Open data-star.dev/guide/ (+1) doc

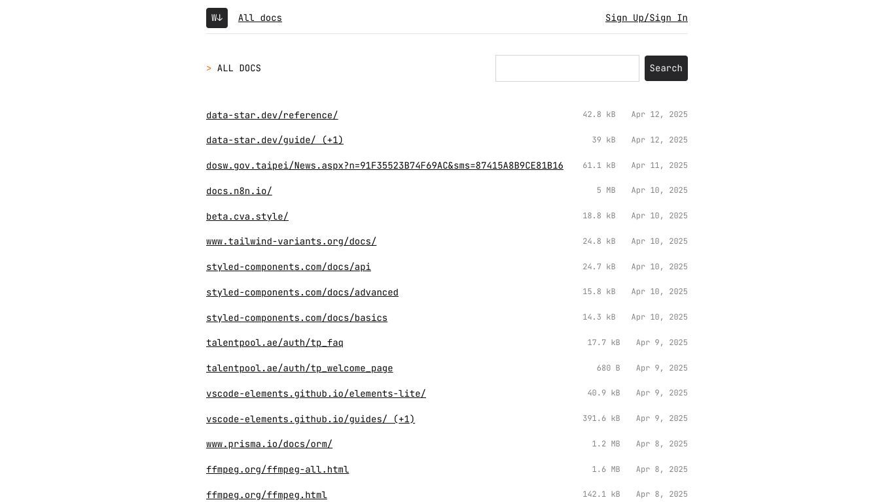tap(275, 141)
